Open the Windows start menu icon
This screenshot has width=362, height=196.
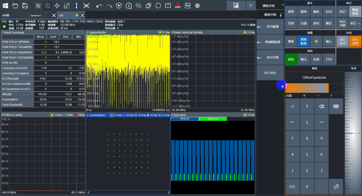tap(5, 6)
